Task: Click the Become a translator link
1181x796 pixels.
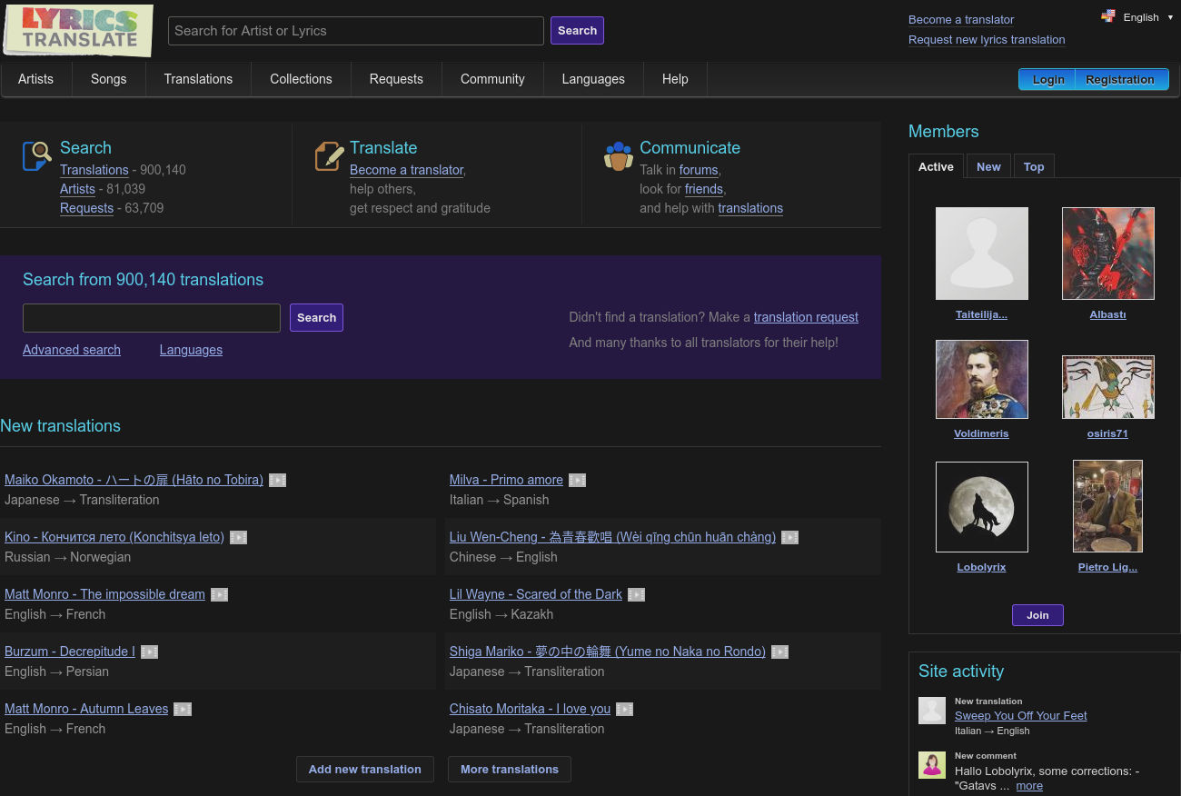Action: (961, 19)
